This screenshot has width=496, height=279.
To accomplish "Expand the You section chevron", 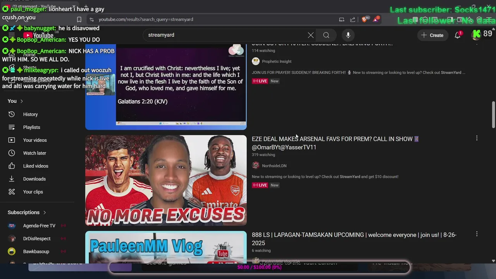I will tap(21, 101).
